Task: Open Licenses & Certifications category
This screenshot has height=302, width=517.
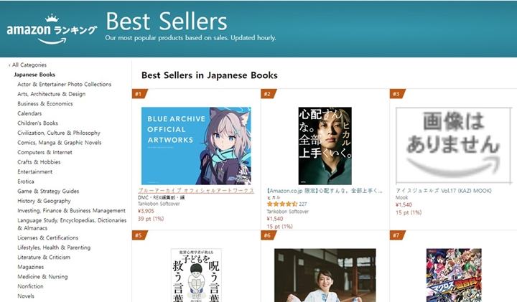Action: [48, 237]
